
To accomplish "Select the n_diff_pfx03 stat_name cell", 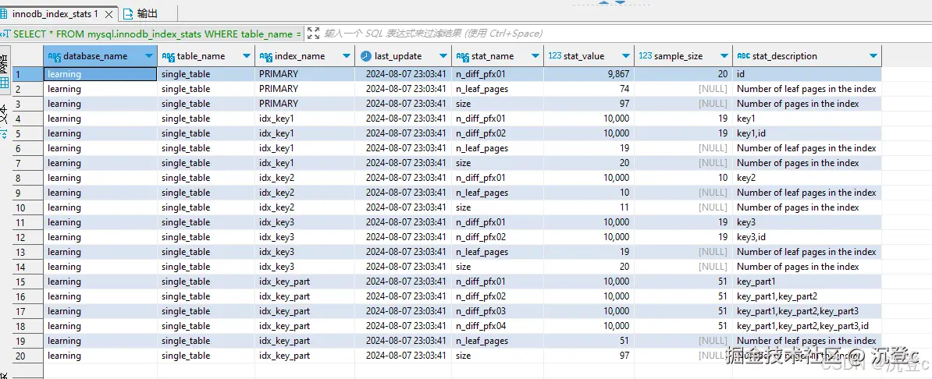I will [x=497, y=311].
